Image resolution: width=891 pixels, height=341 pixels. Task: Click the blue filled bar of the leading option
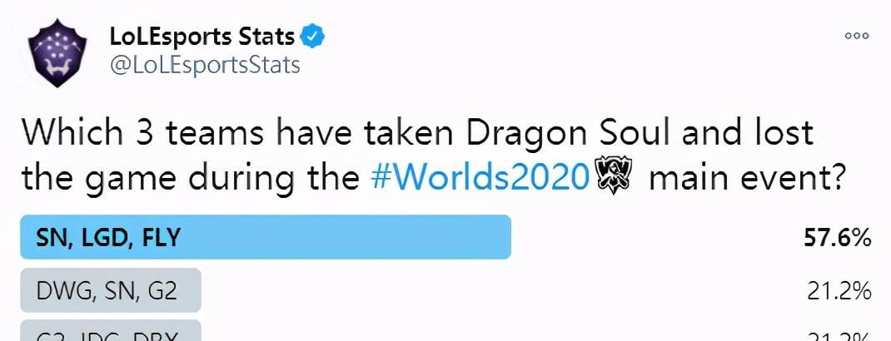tap(266, 237)
